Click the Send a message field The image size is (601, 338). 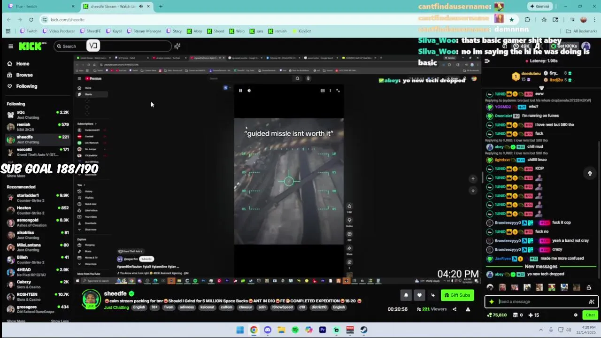540,302
